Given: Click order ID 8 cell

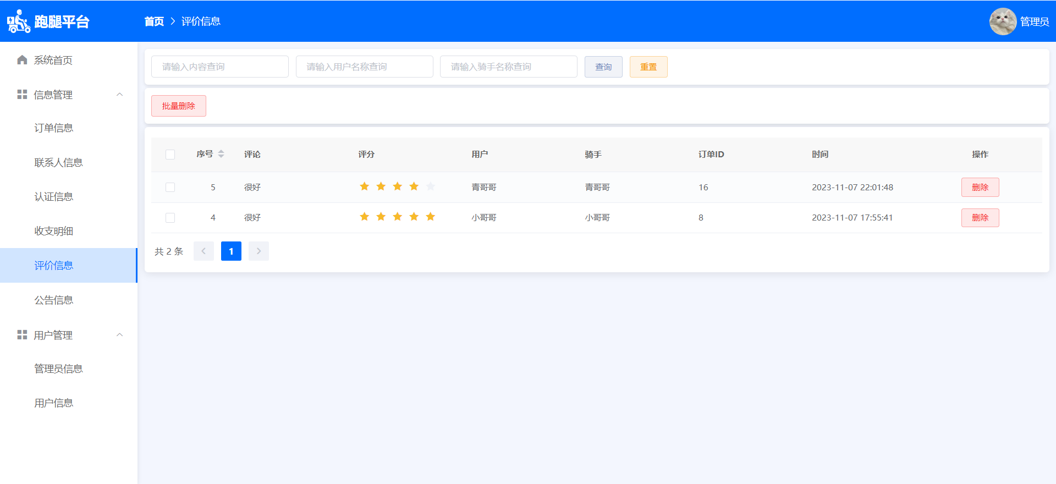Looking at the screenshot, I should [x=701, y=217].
